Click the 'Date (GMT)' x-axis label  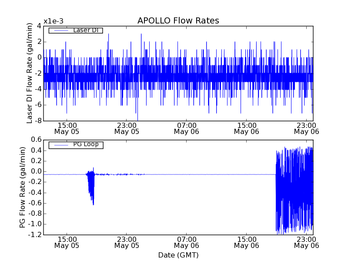coord(178,255)
